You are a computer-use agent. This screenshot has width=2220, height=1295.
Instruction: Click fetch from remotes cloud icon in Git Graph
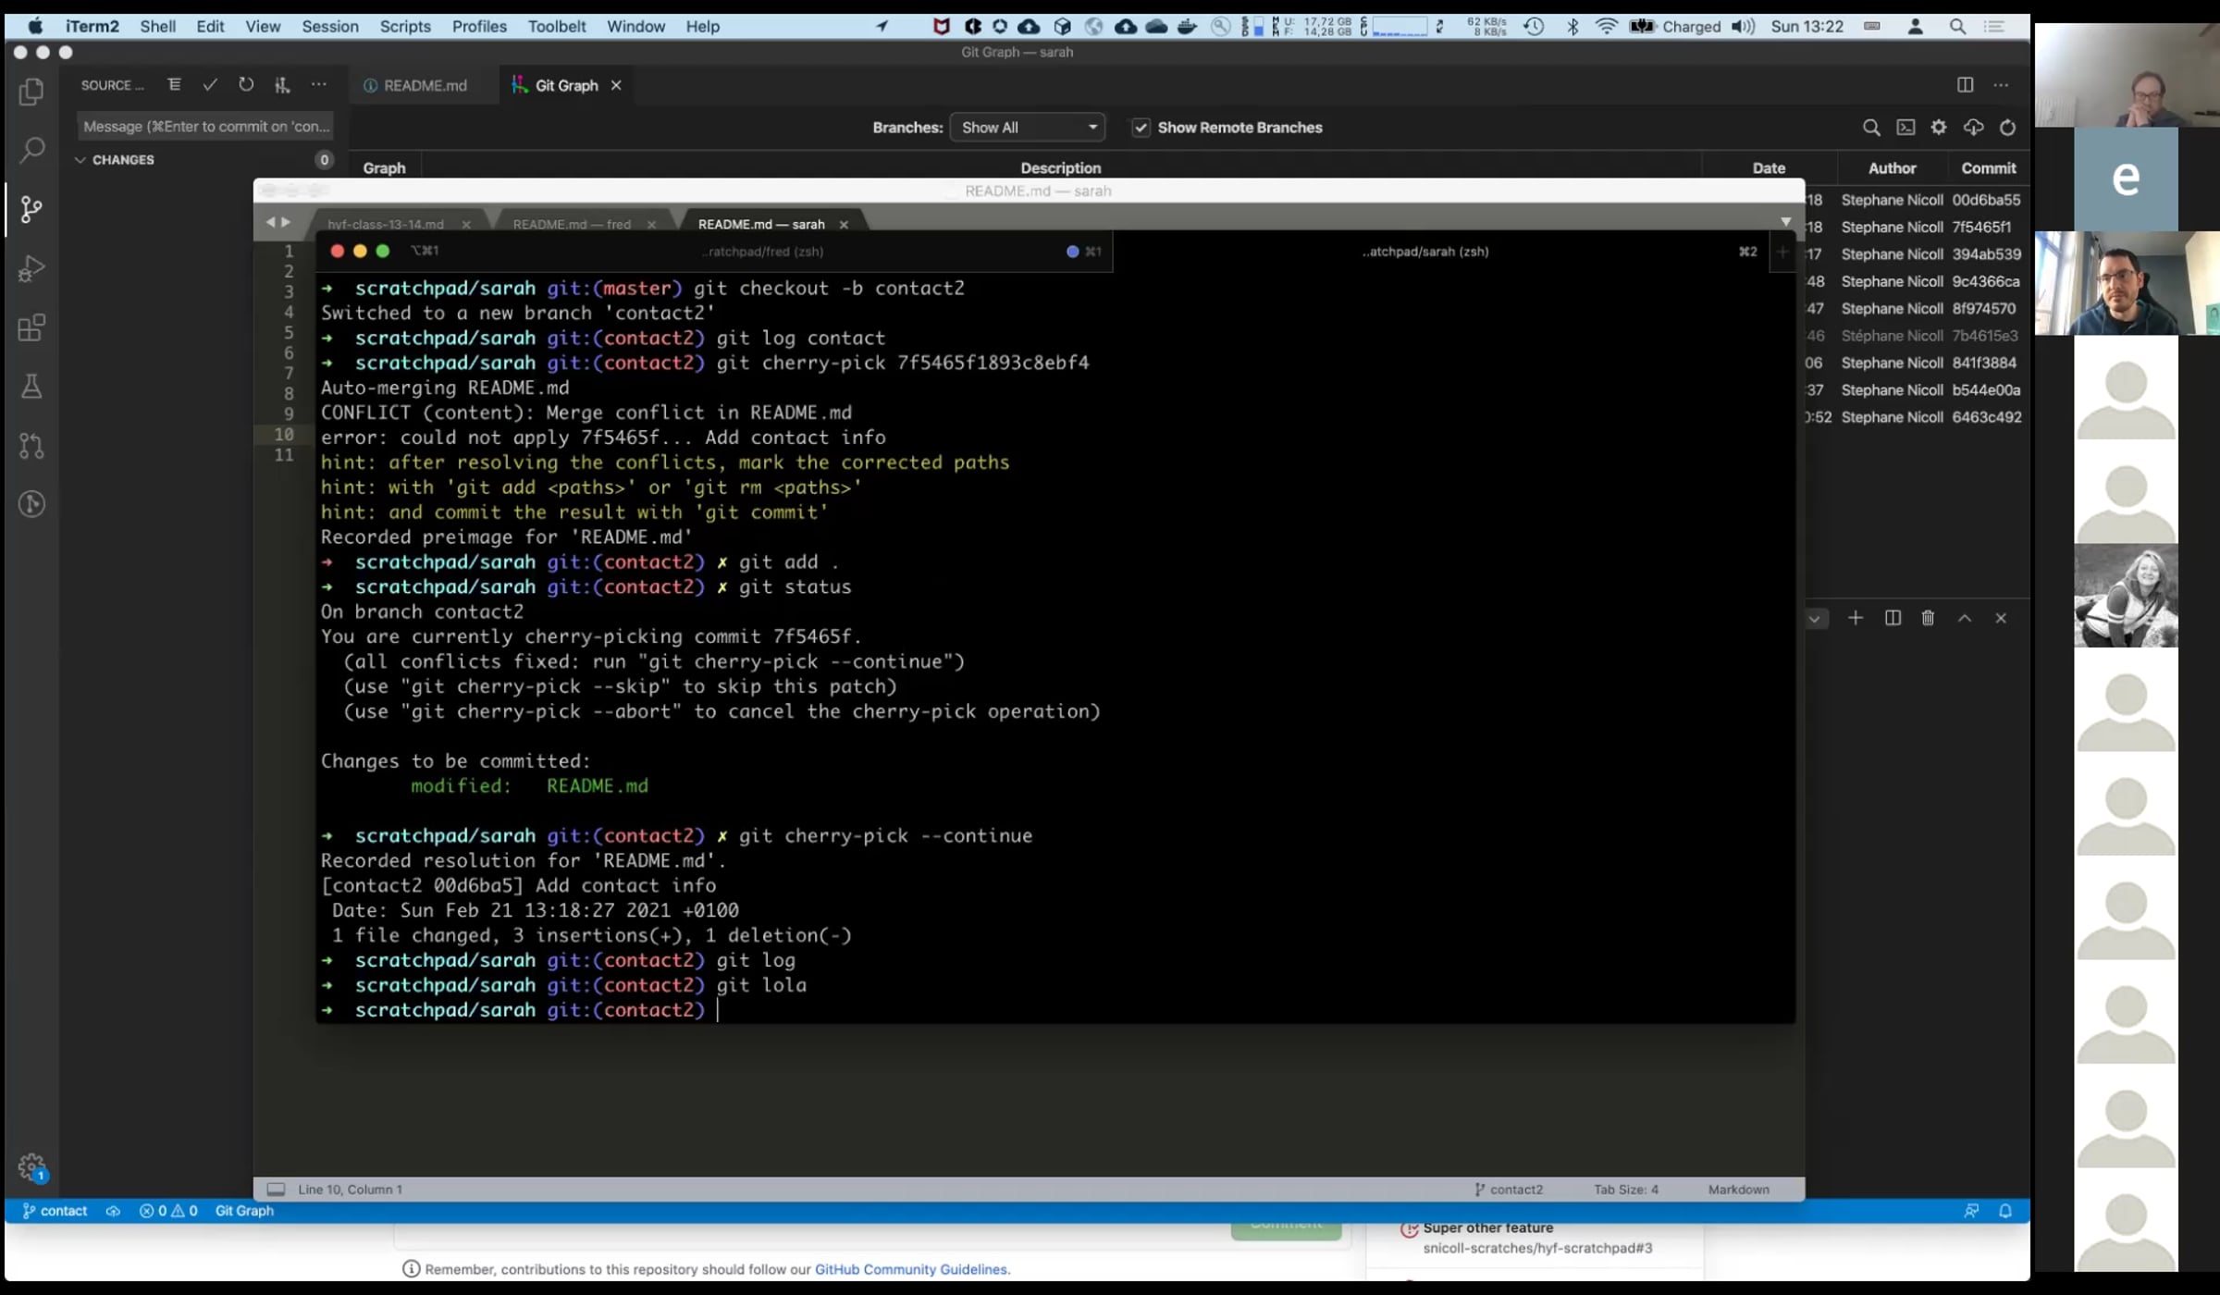pyautogui.click(x=1973, y=128)
